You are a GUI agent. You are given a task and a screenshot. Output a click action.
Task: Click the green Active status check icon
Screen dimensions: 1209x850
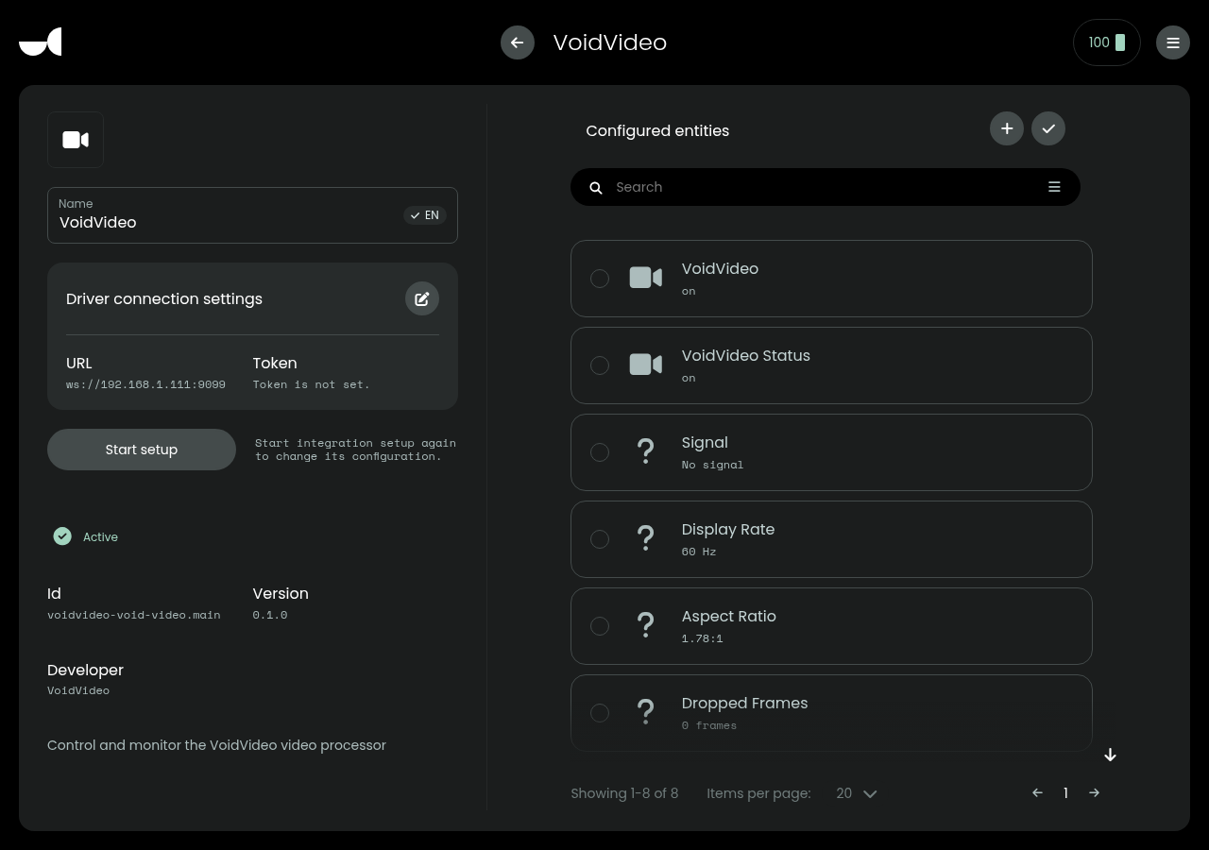tap(62, 536)
